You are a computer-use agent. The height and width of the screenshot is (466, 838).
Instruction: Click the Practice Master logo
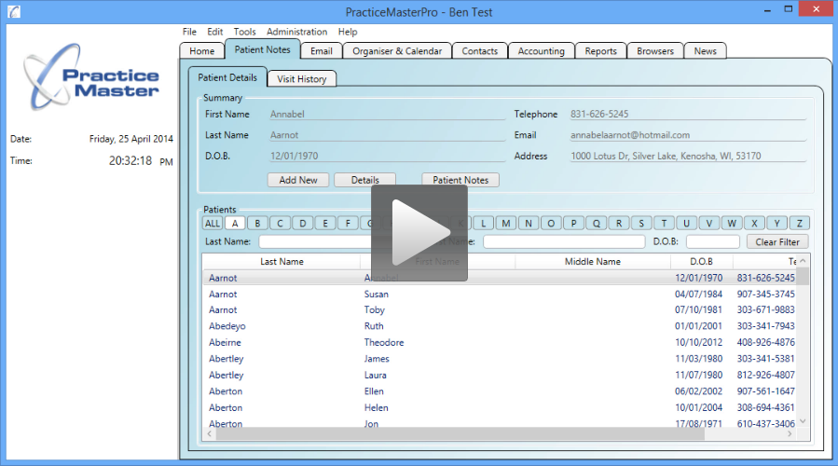pyautogui.click(x=90, y=77)
